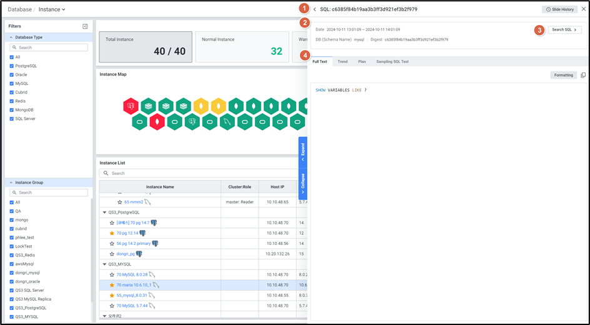Copy SQL text with the copy icon

(583, 75)
